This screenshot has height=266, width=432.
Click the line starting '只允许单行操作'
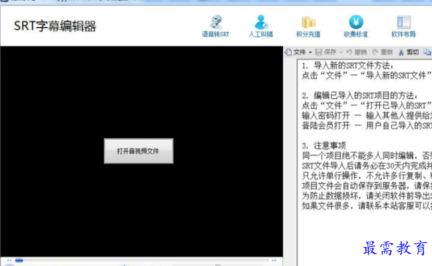(367, 176)
